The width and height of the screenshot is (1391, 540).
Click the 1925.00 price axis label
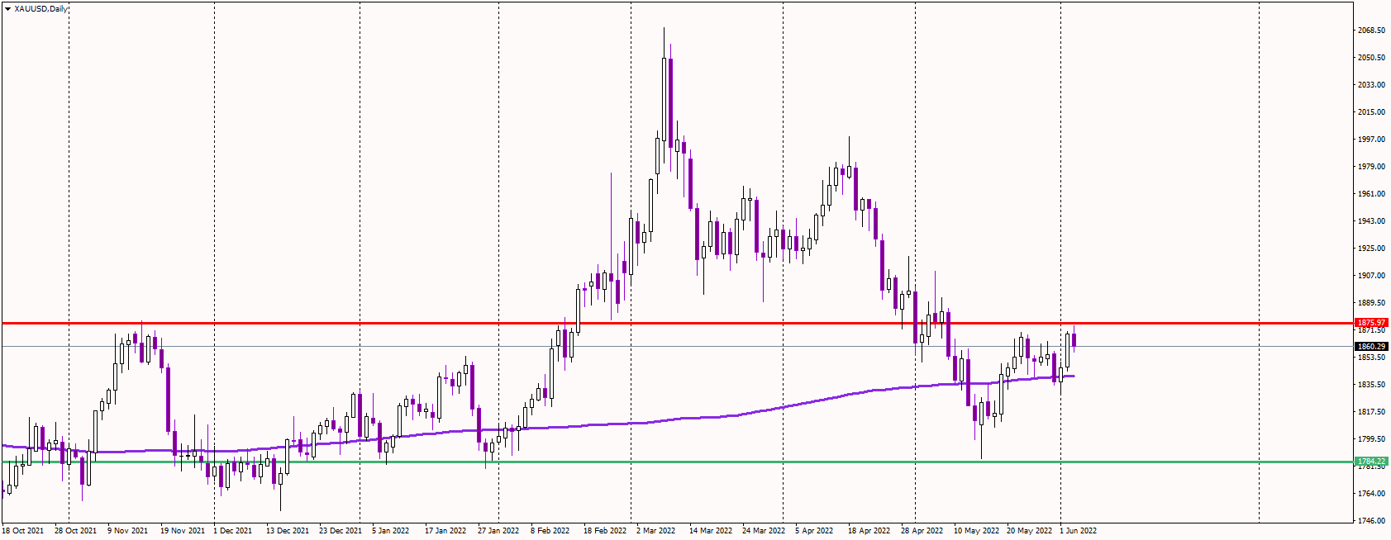(1371, 249)
